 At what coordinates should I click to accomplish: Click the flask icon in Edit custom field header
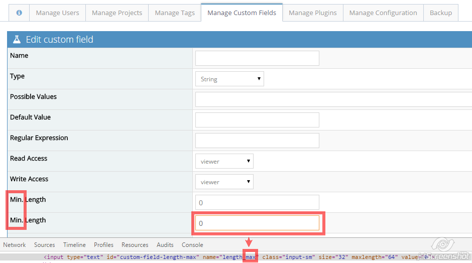click(17, 40)
